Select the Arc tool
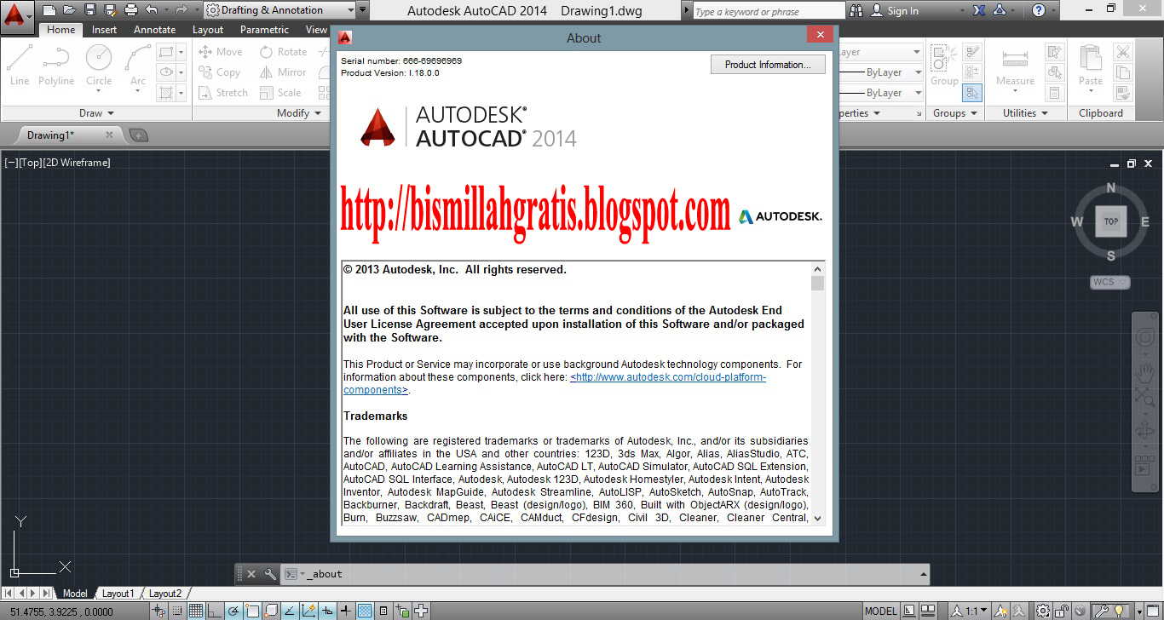This screenshot has width=1164, height=620. tap(137, 65)
